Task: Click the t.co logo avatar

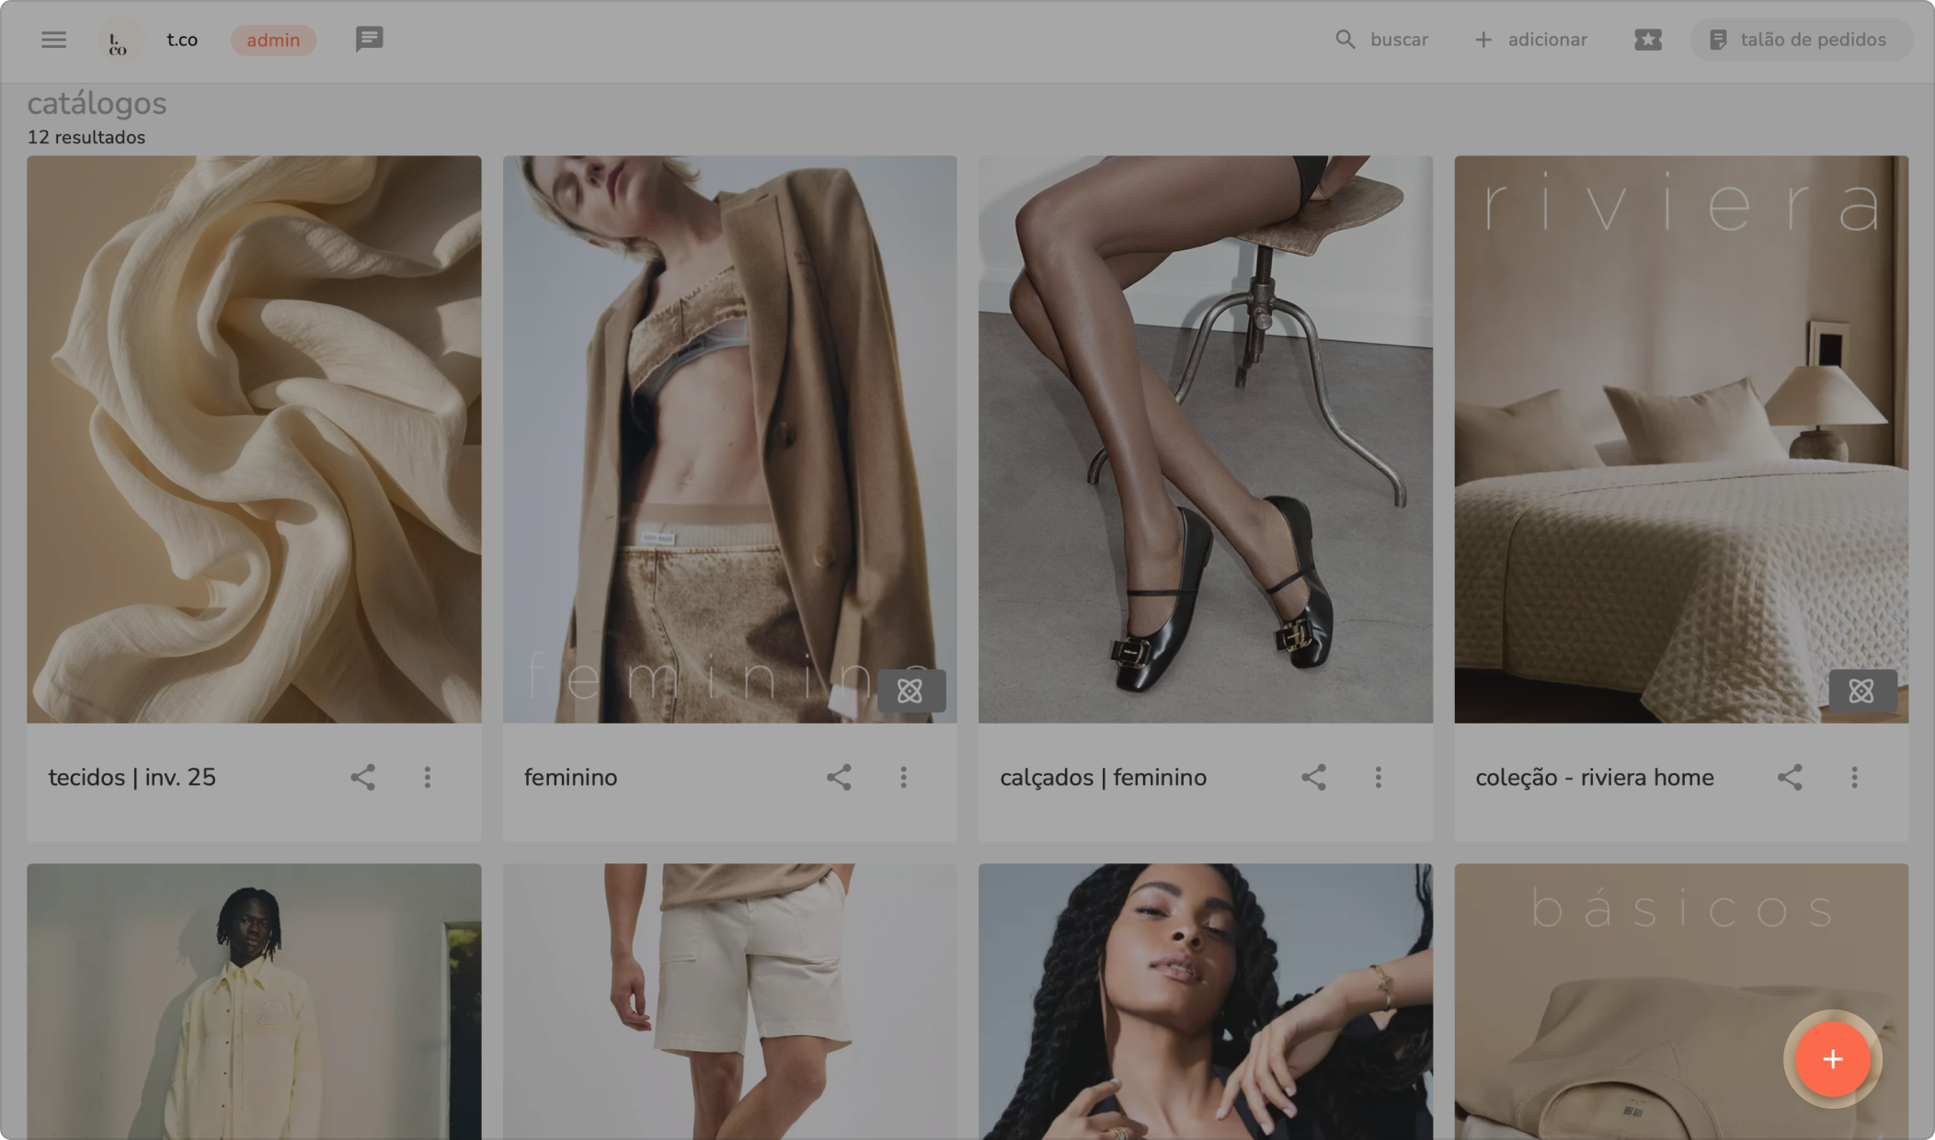Action: (120, 40)
